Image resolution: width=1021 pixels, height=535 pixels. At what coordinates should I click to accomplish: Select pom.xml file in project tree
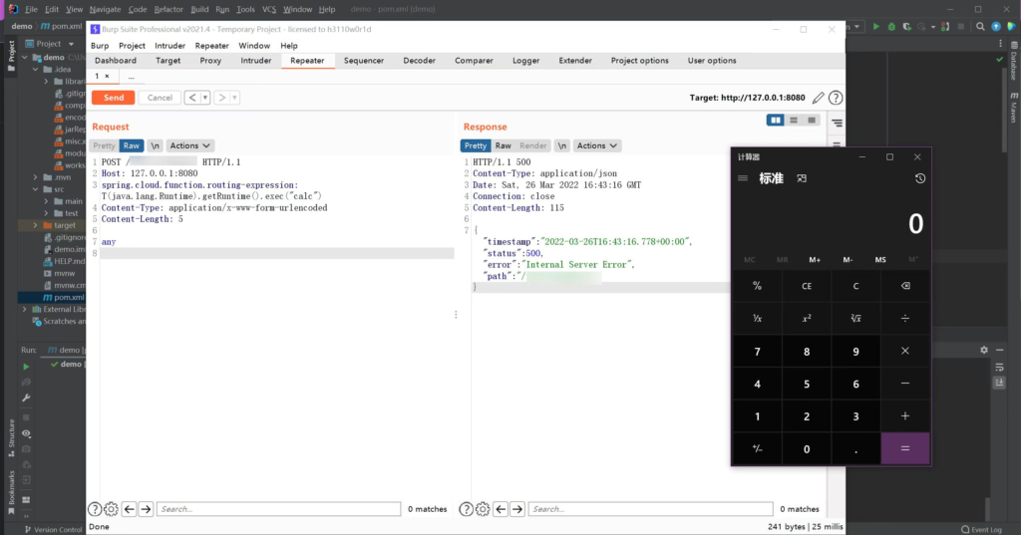[x=64, y=298]
